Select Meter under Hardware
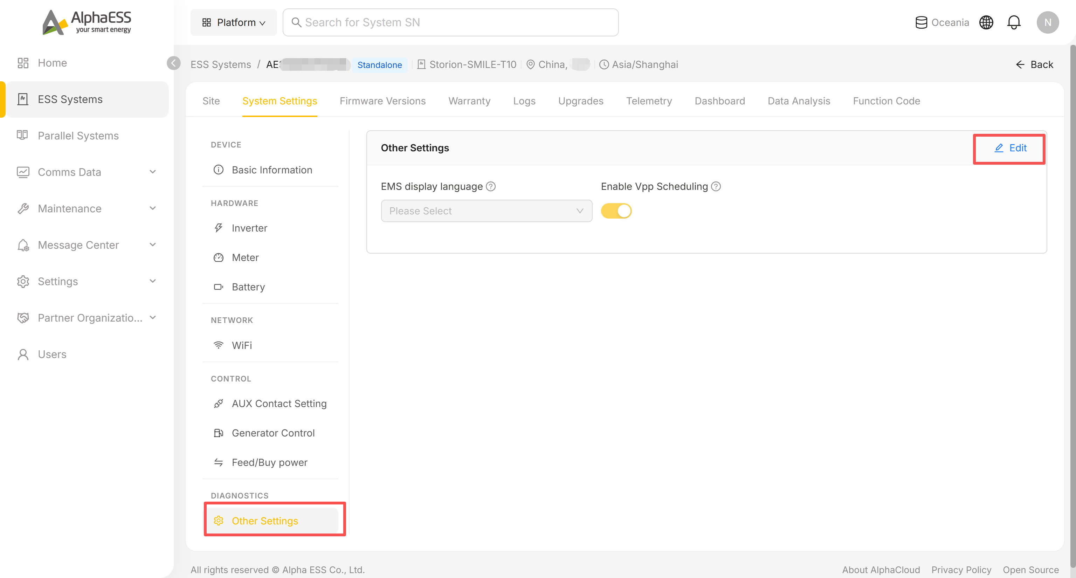This screenshot has height=578, width=1076. click(270, 258)
